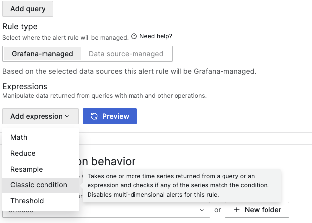Click the chevron beside Add expression

pyautogui.click(x=67, y=117)
